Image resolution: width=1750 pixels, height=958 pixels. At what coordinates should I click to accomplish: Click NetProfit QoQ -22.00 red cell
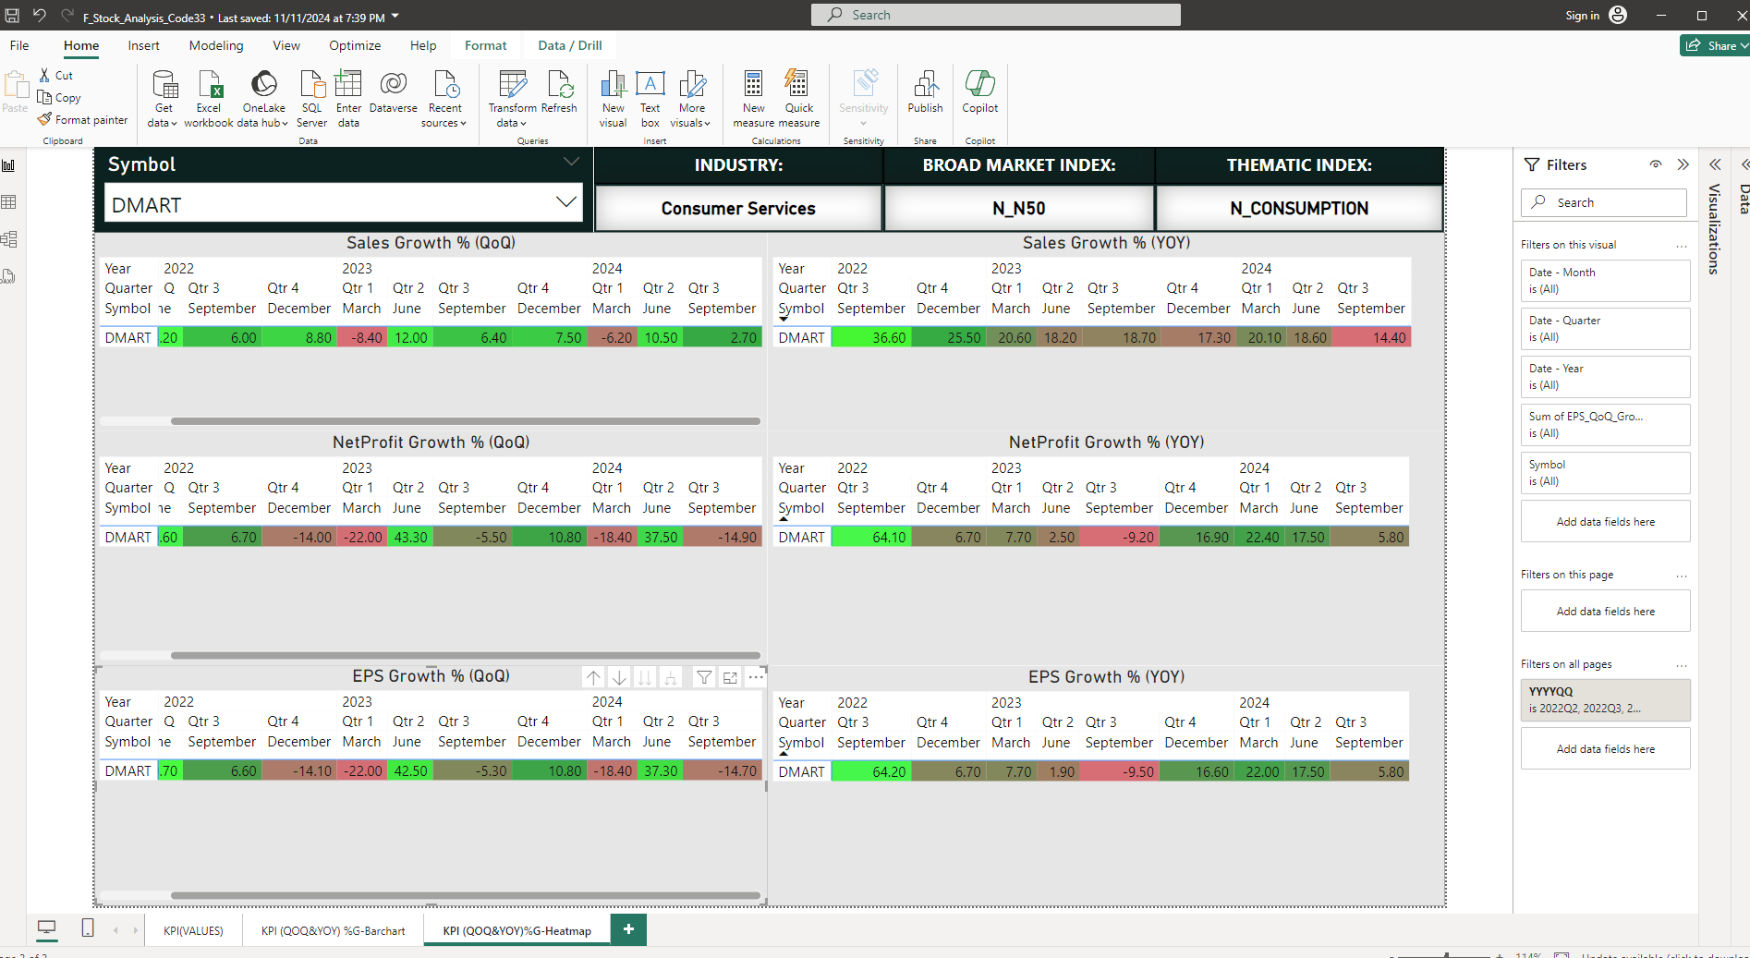tap(362, 538)
